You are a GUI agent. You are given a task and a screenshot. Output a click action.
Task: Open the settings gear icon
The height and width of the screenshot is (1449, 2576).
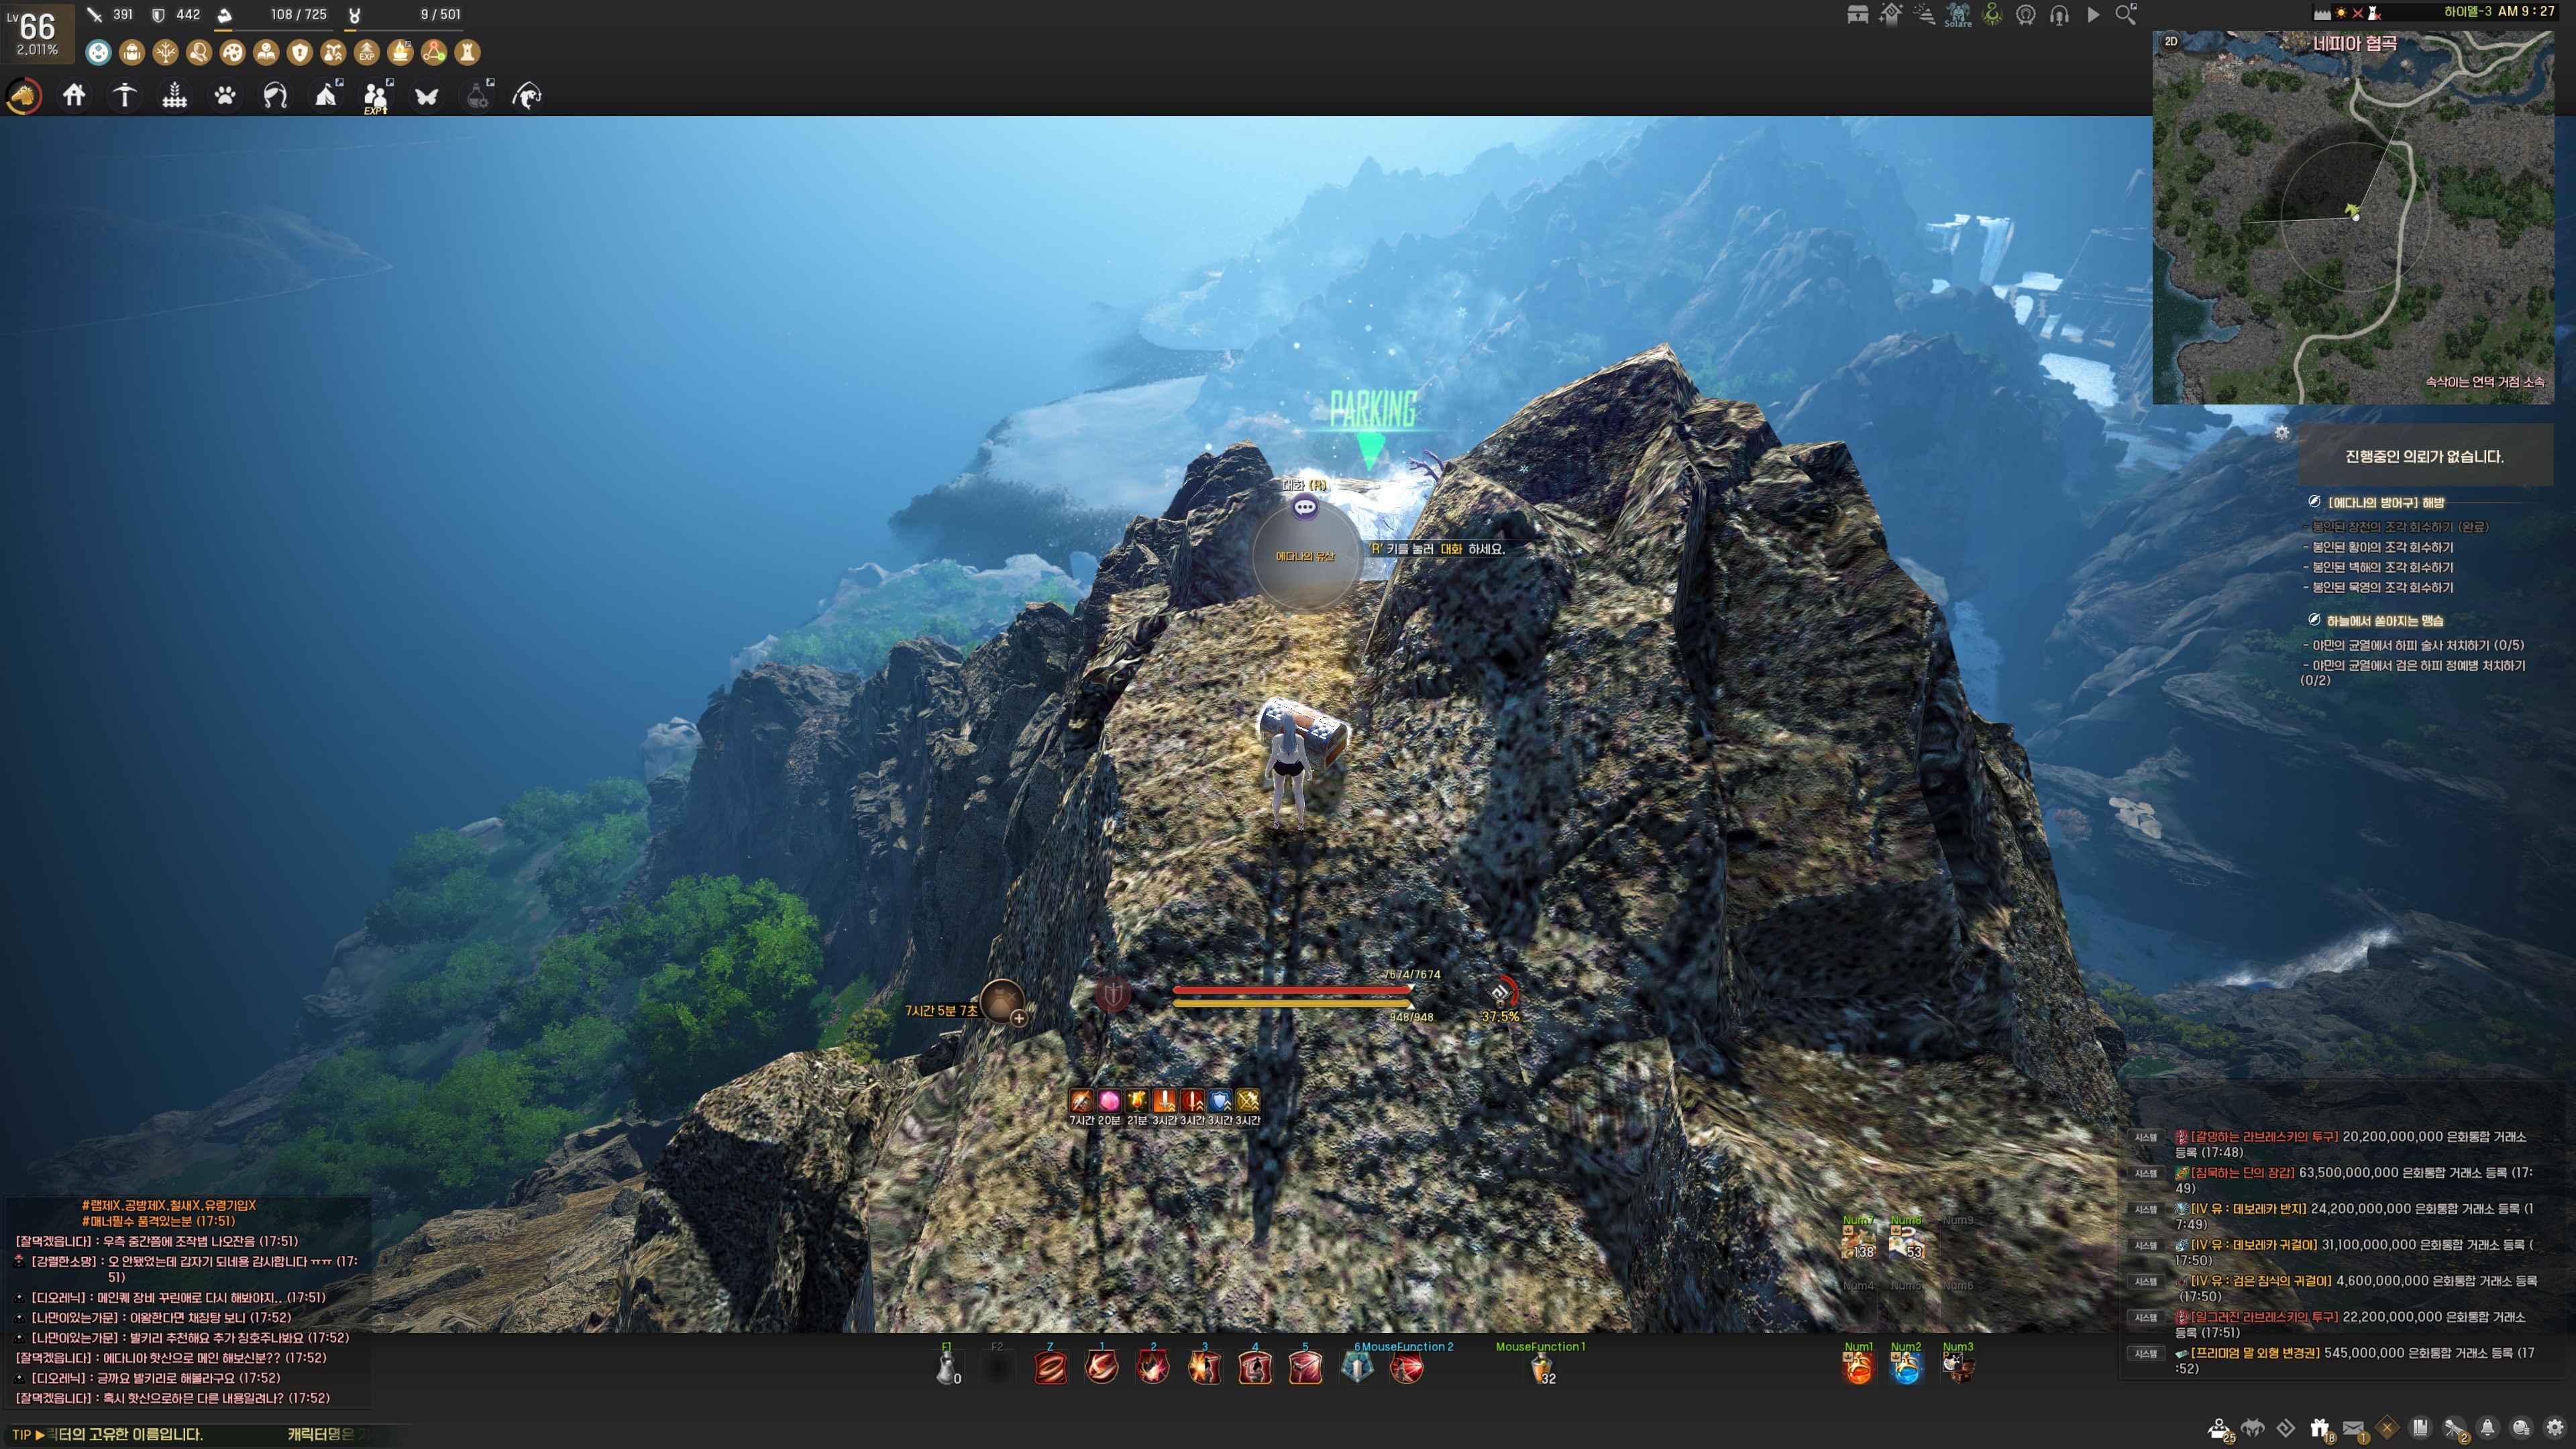pyautogui.click(x=2555, y=1427)
